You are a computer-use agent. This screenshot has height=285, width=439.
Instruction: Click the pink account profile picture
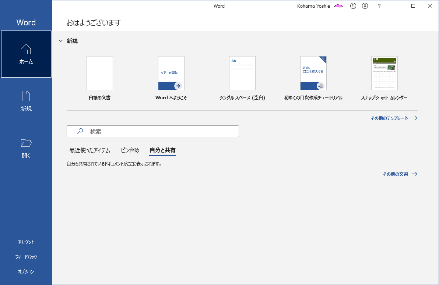(338, 6)
